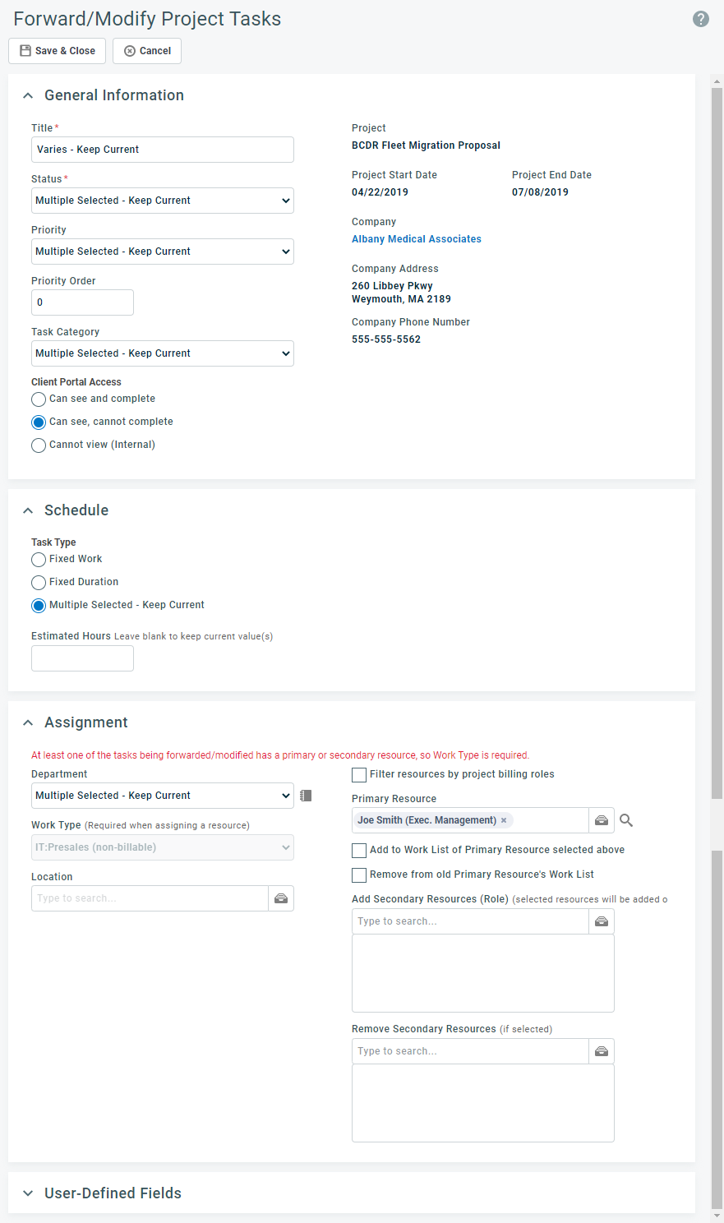This screenshot has width=724, height=1223.
Task: Select the Fixed Duration task type
Action: (x=39, y=583)
